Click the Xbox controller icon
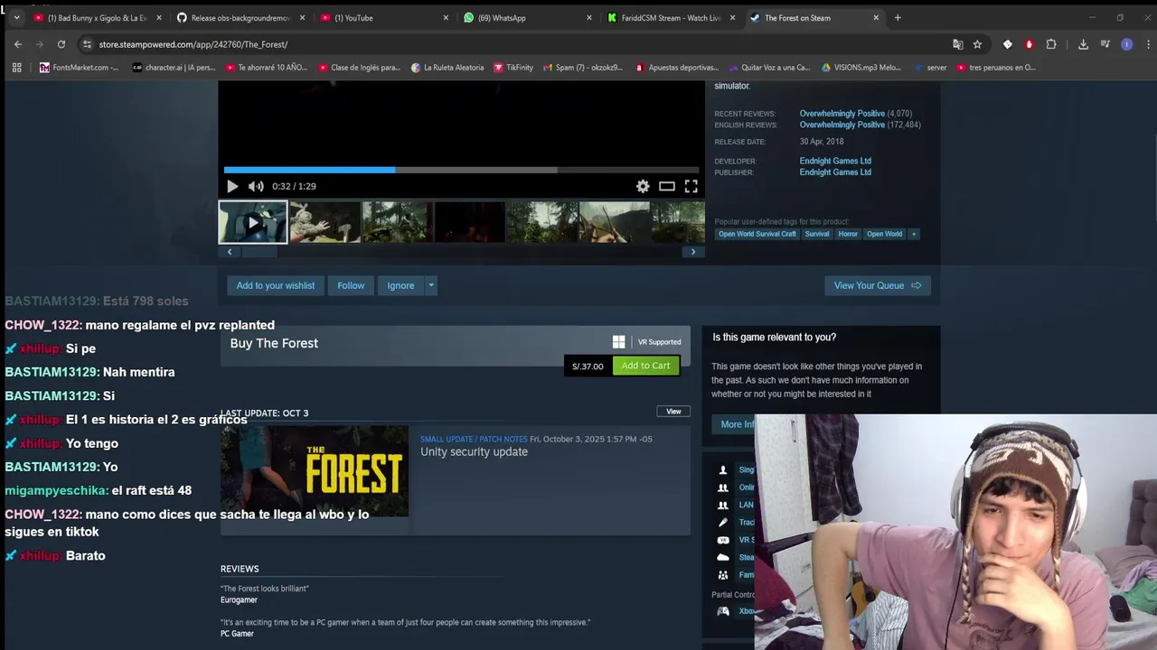The image size is (1157, 650). click(723, 611)
